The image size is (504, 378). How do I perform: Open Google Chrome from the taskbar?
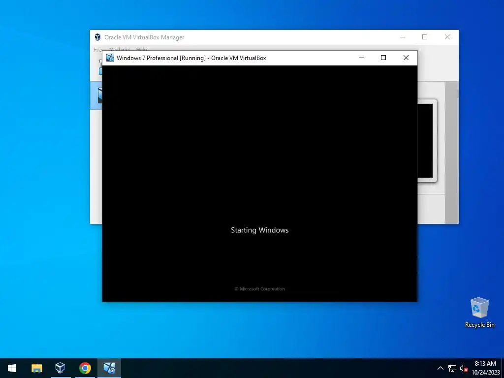click(85, 368)
